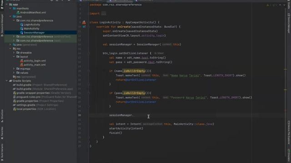
Task: Expand the java generated folder
Action: coord(10,45)
